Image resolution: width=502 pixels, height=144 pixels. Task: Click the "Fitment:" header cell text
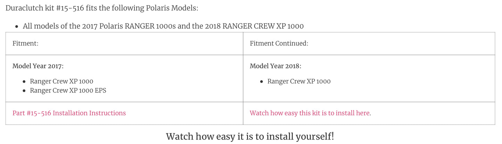(25, 44)
